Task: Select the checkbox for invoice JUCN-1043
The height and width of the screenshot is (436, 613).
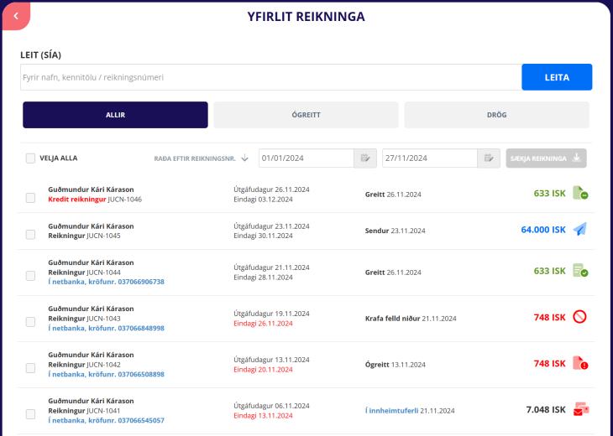Action: click(30, 322)
